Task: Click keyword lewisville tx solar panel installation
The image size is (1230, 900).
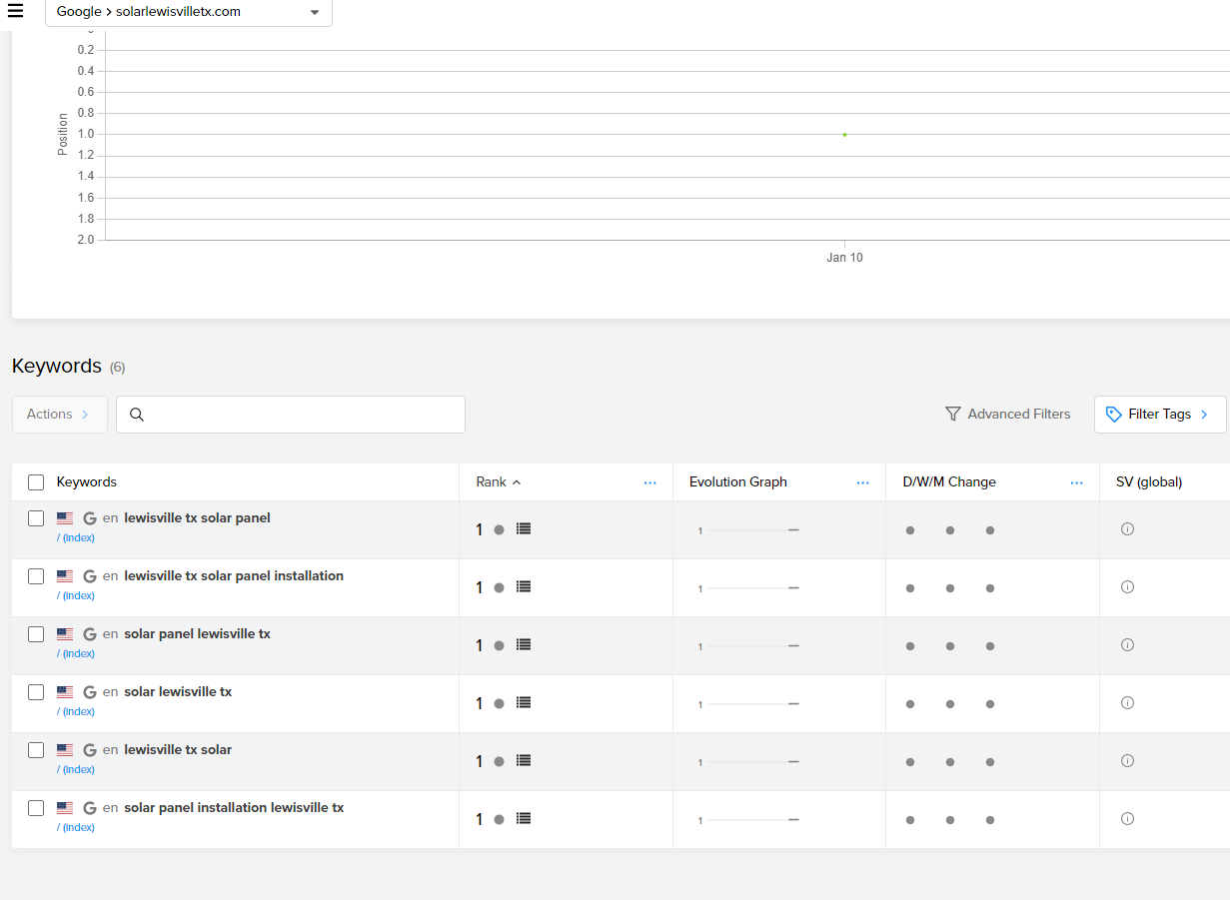Action: point(234,576)
